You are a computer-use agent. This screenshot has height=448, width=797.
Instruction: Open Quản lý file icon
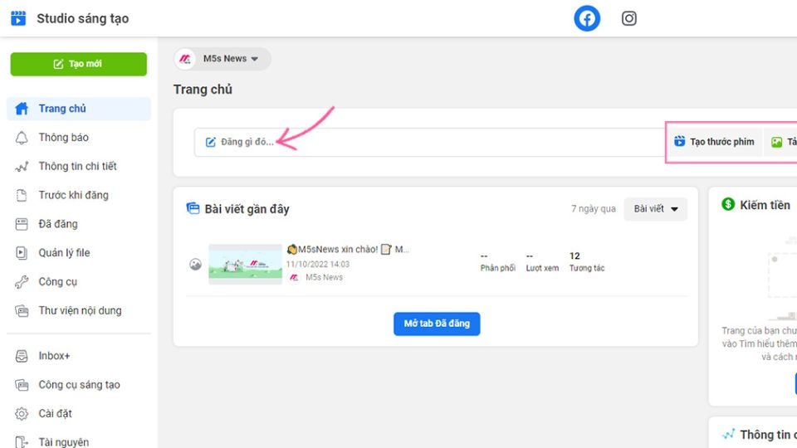[x=22, y=253]
